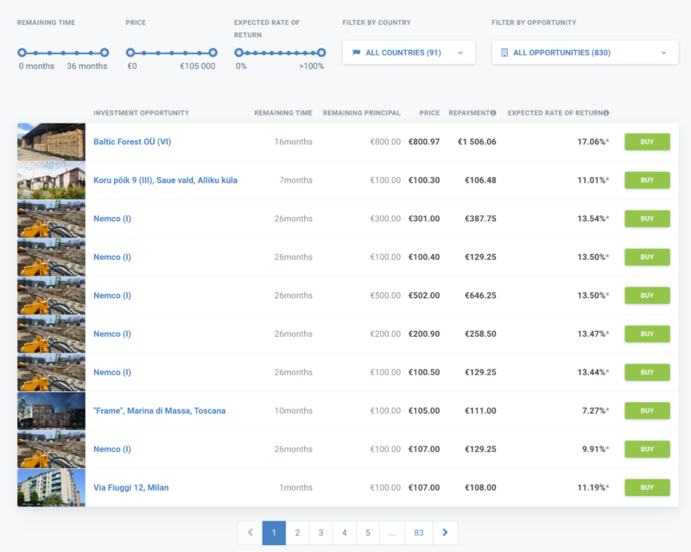The width and height of the screenshot is (691, 552).
Task: Open "Frame", Marina di Massa, Toscana link
Action: click(x=160, y=410)
